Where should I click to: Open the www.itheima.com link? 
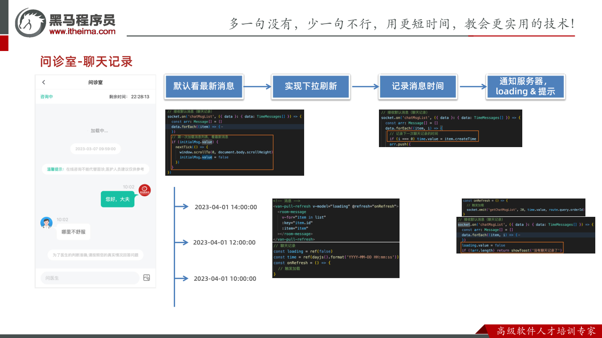(82, 31)
